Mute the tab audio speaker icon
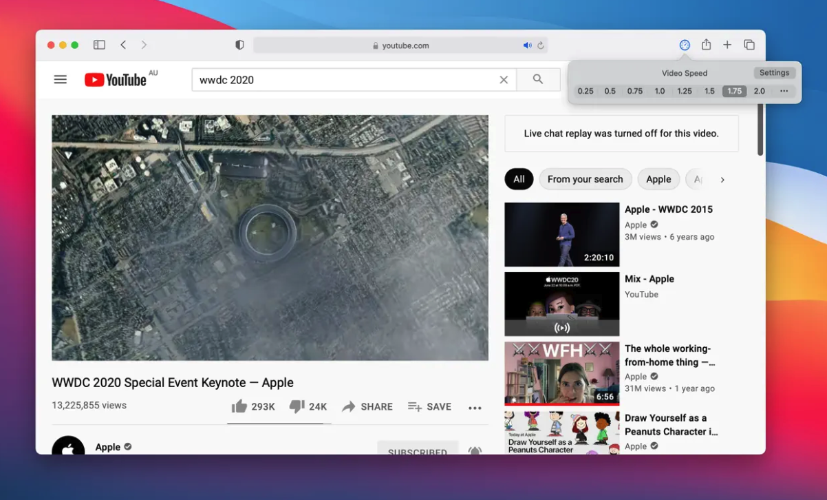Screen dimensions: 827x500 click(x=527, y=45)
